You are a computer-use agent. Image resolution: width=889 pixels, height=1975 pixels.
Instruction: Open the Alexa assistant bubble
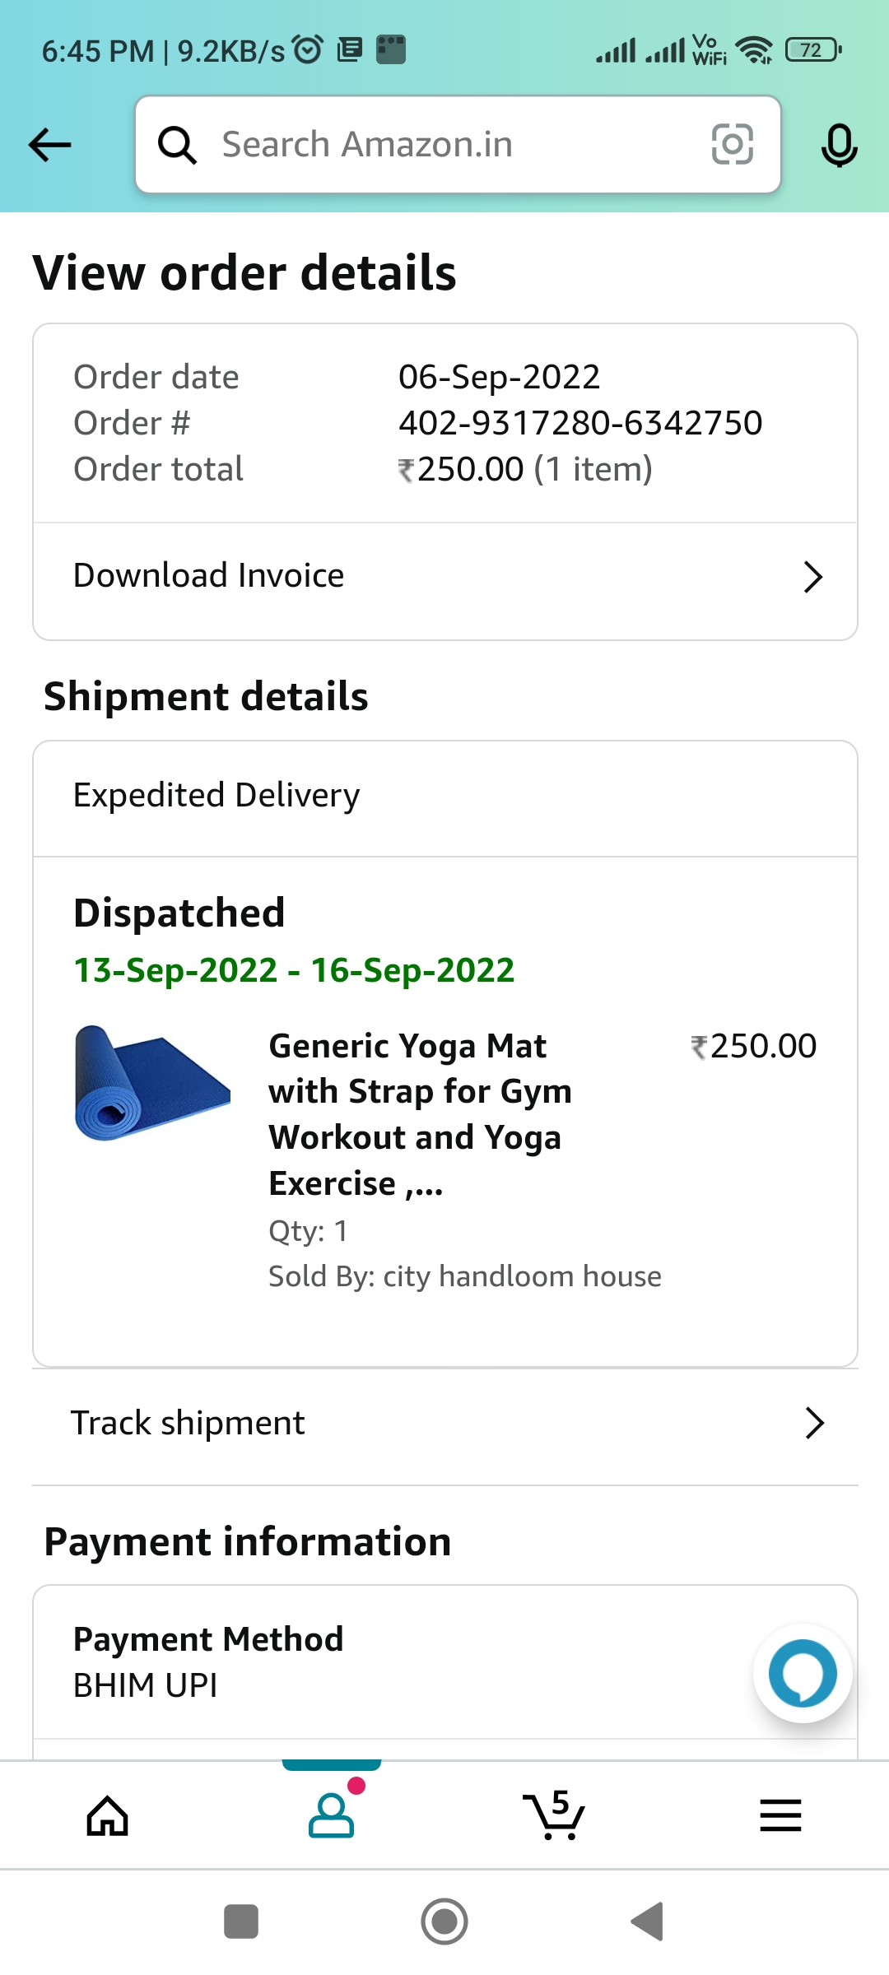pos(803,1673)
